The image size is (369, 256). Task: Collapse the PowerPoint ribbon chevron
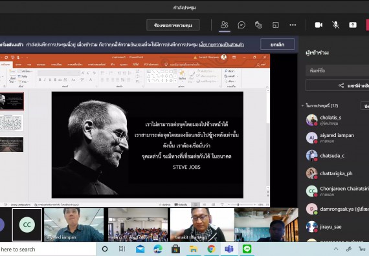click(267, 87)
